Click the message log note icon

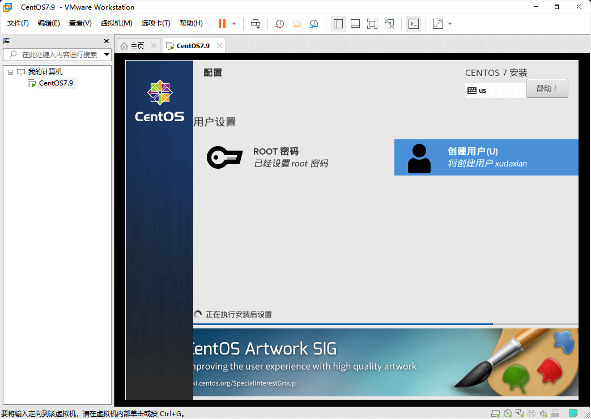(x=573, y=414)
